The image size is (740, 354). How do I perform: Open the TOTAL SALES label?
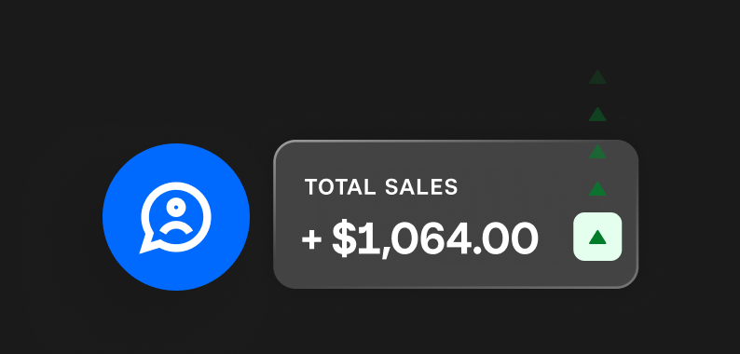tap(381, 187)
